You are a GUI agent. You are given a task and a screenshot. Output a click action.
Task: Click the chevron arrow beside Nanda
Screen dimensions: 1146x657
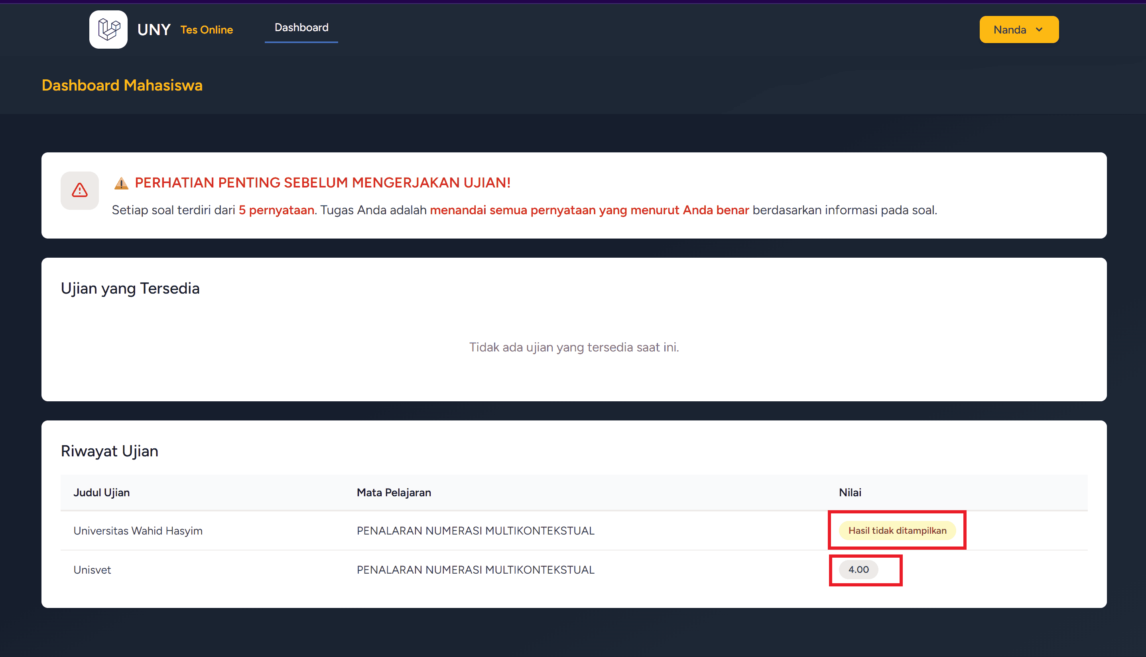[1040, 30]
